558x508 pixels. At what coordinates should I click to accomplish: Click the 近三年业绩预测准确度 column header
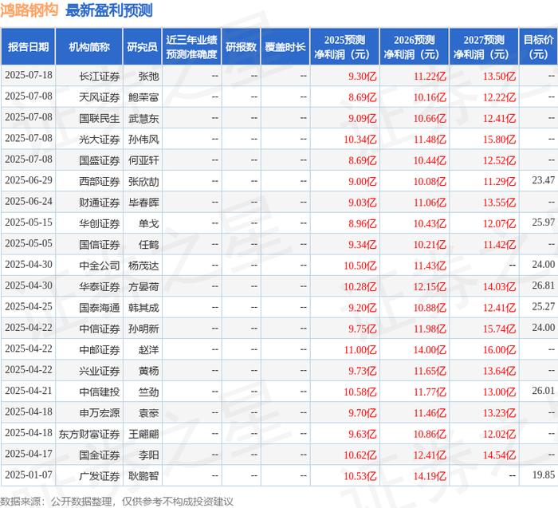pos(191,46)
